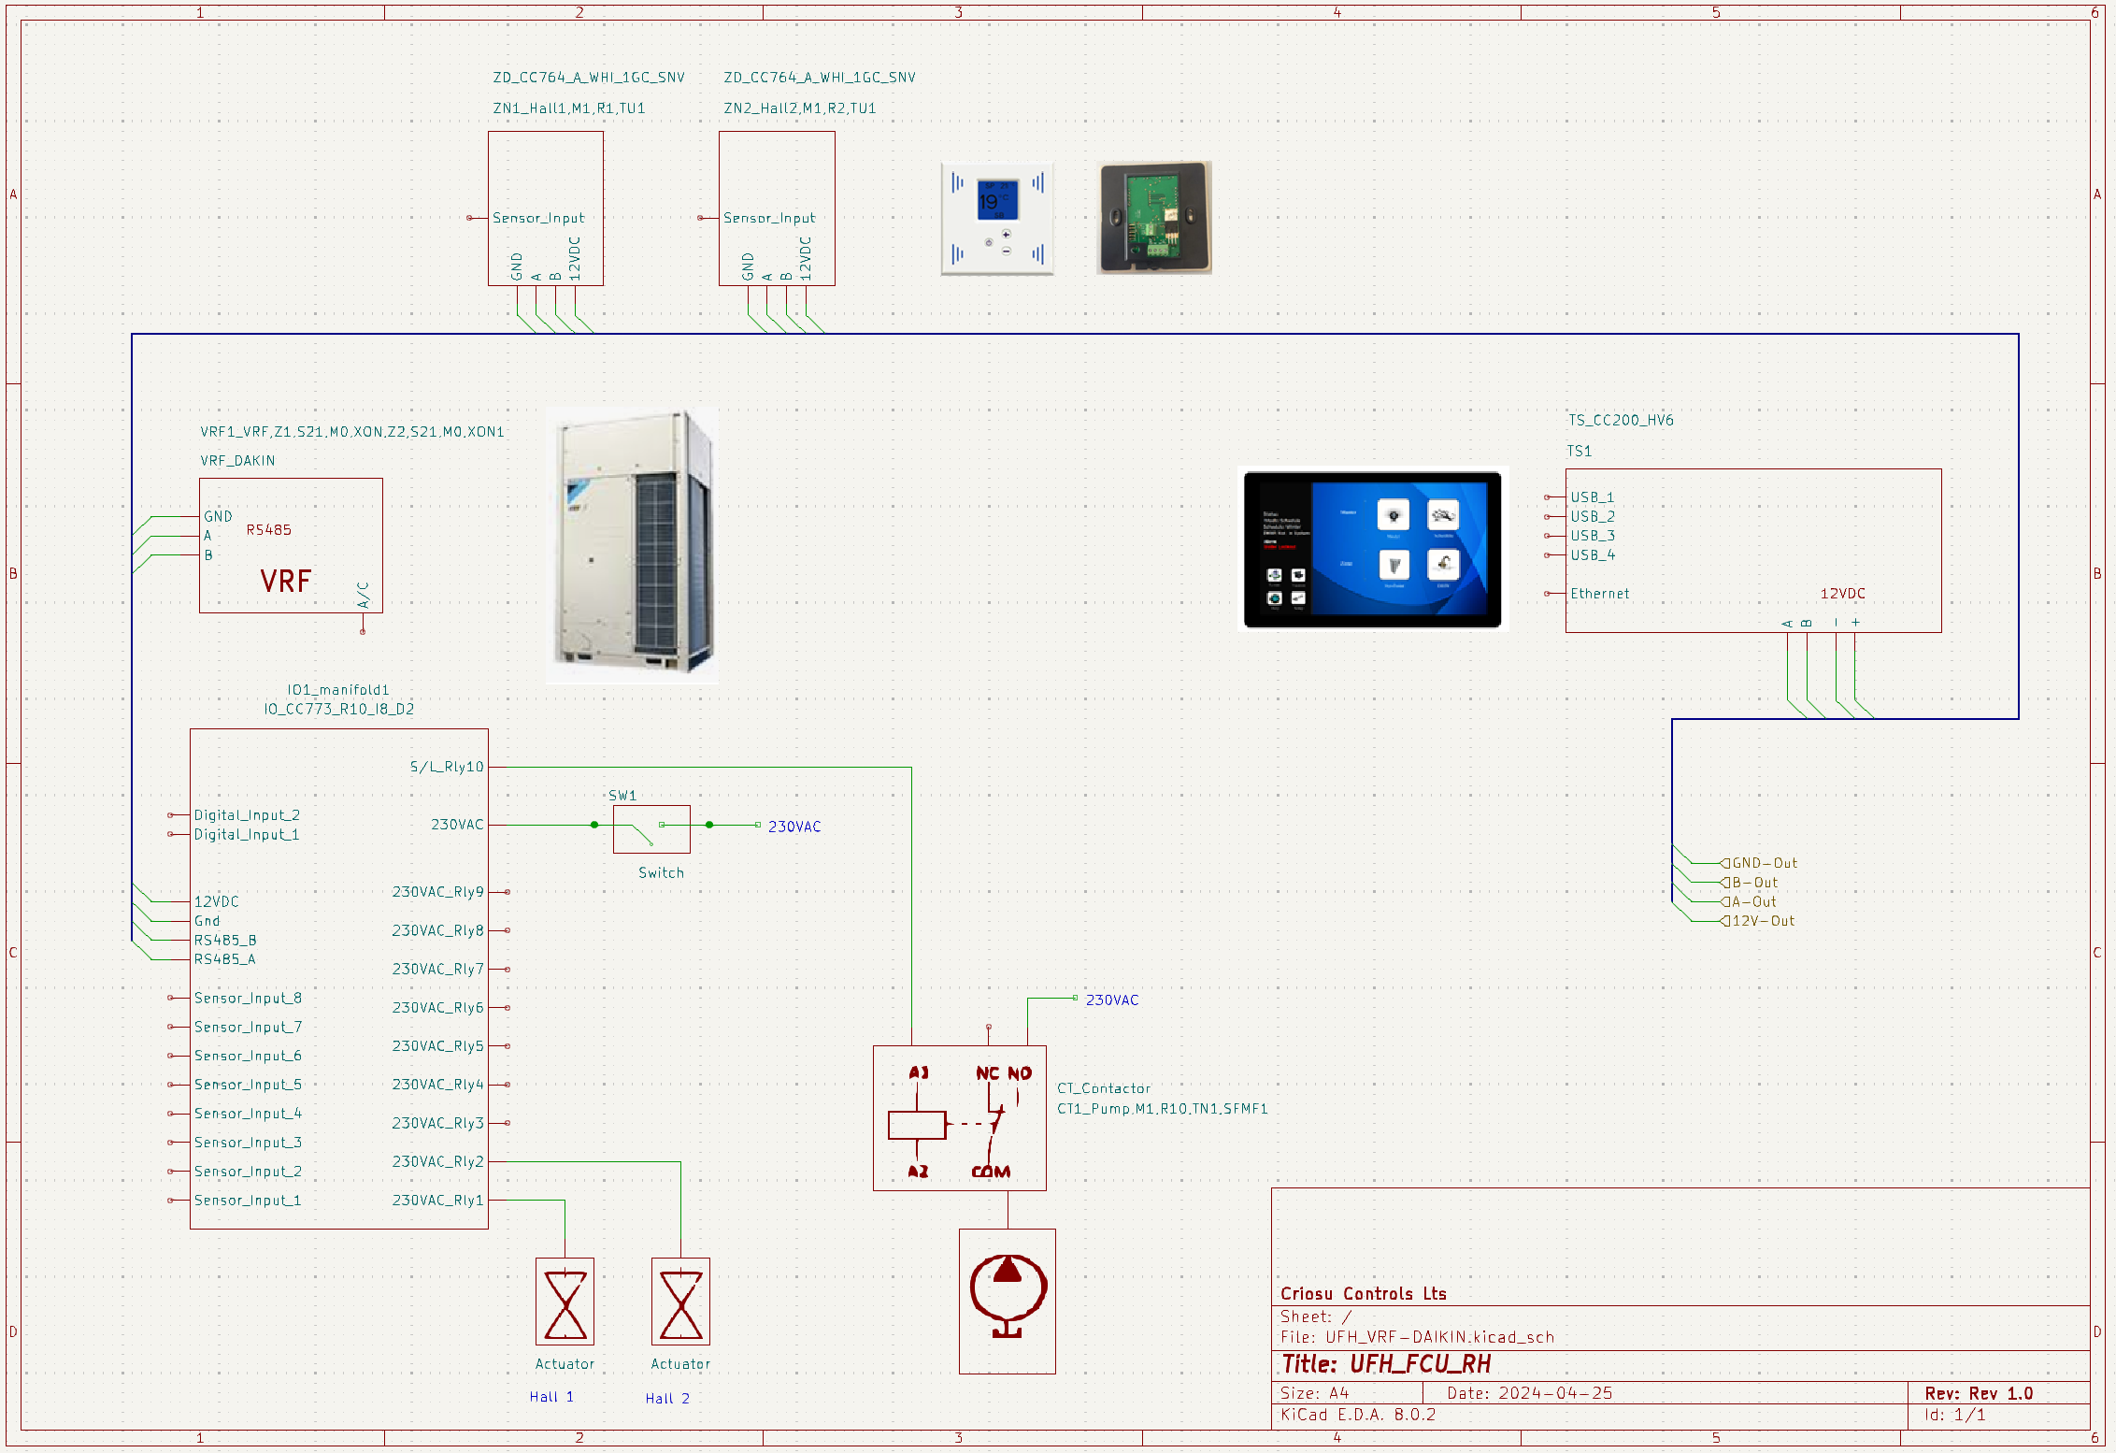Select the Hall 1 actuator valve symbol
Viewport: 2116px width, 1453px height.
[x=565, y=1302]
